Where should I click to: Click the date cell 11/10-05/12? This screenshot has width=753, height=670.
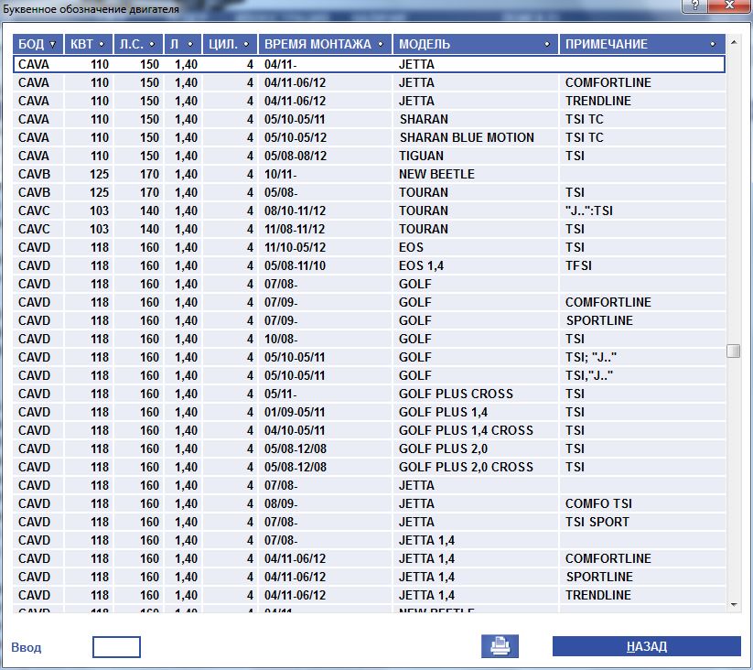point(325,247)
